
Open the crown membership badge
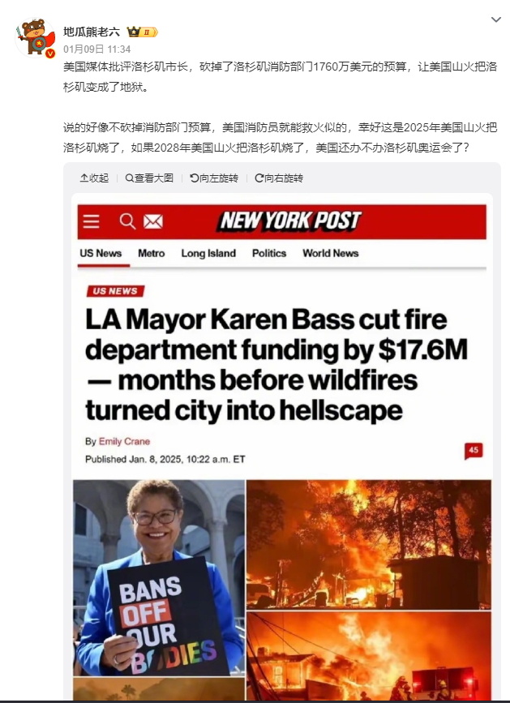(x=143, y=32)
